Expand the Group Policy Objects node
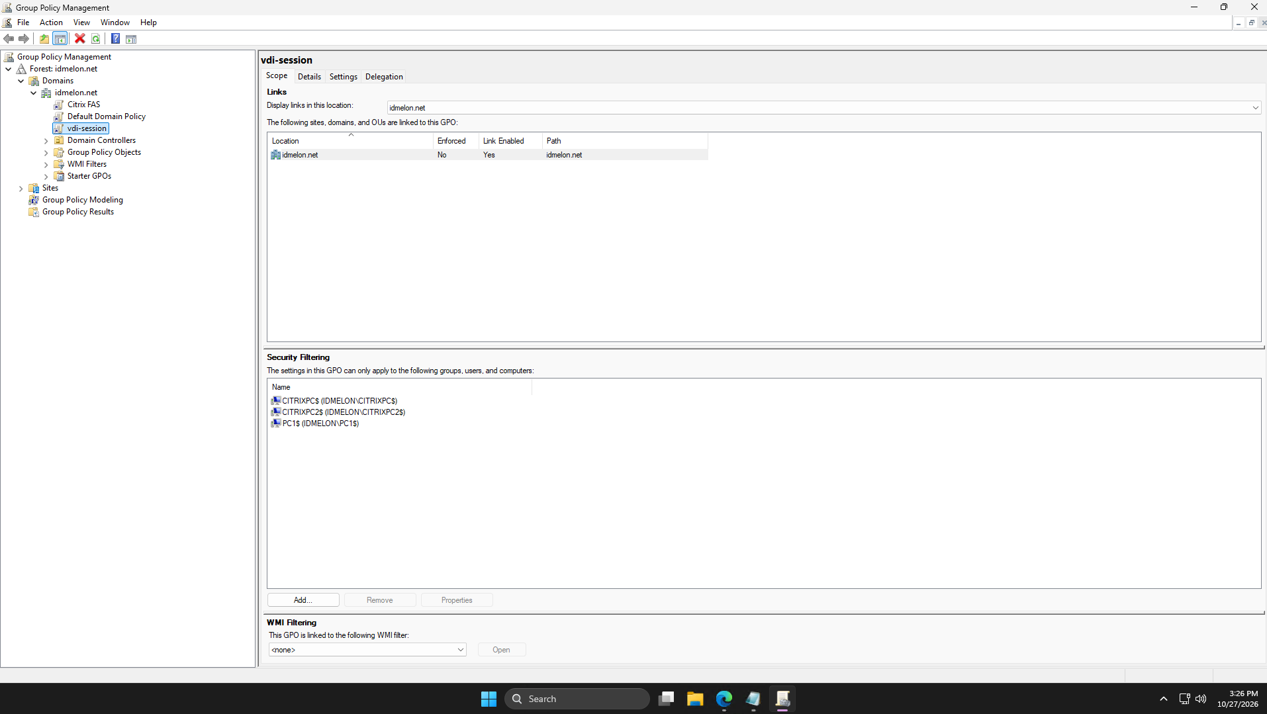 (46, 153)
